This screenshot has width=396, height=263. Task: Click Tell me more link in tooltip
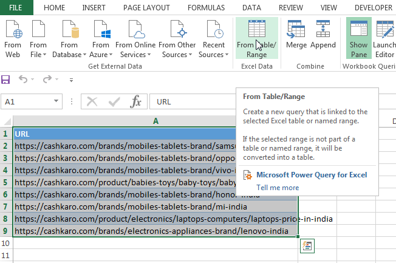coord(278,188)
